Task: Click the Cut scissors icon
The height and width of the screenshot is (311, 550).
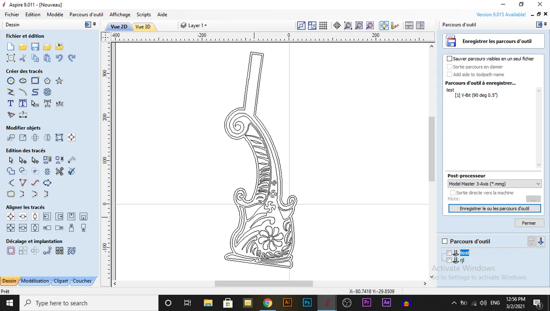Action: tap(23, 58)
